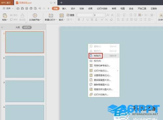Viewport: 163px width, 120px height.
Task: Expand 幻灯片版式 submenu arrow in context menu
Action: [118, 71]
